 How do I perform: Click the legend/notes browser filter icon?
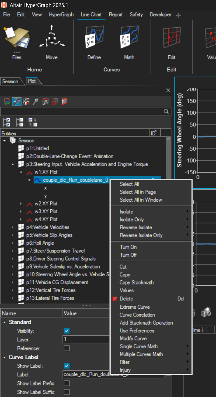pyautogui.click(x=26, y=102)
